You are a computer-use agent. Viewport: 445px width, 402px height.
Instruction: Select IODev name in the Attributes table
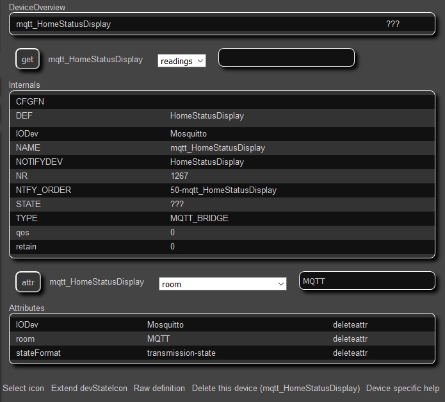[x=26, y=325]
